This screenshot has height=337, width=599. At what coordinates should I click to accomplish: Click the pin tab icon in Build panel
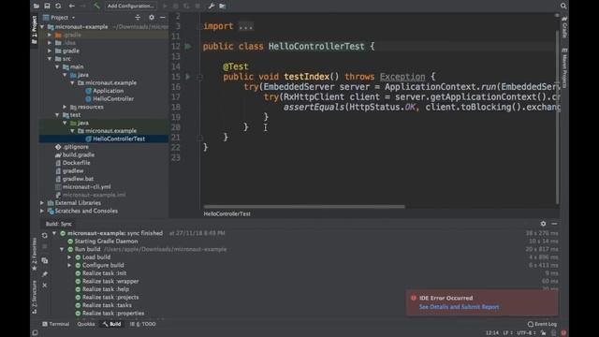tap(45, 273)
